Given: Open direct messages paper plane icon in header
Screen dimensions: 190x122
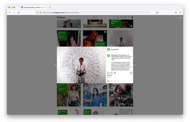Looking at the screenshot, I should click(121, 17).
